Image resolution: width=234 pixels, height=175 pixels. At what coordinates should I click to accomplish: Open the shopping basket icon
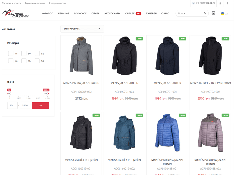[213, 13]
